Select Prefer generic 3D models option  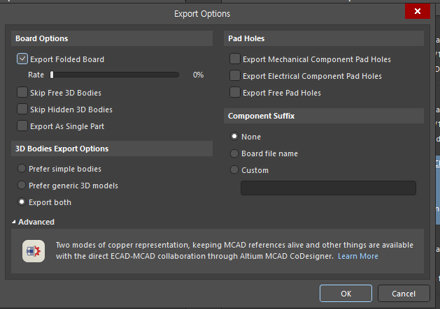(22, 185)
